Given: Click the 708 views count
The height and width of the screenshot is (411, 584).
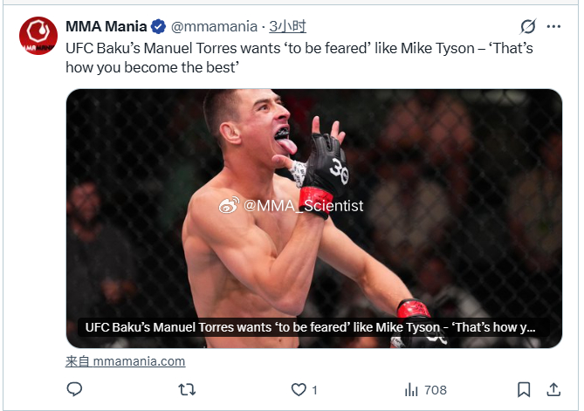Looking at the screenshot, I should pyautogui.click(x=436, y=390).
